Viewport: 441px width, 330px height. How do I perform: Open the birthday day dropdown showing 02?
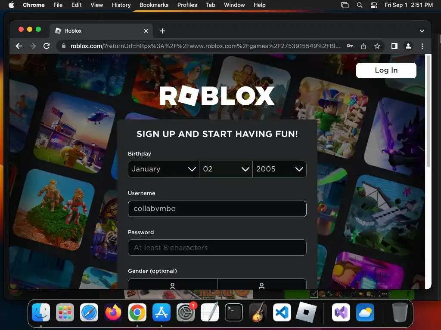click(x=226, y=169)
